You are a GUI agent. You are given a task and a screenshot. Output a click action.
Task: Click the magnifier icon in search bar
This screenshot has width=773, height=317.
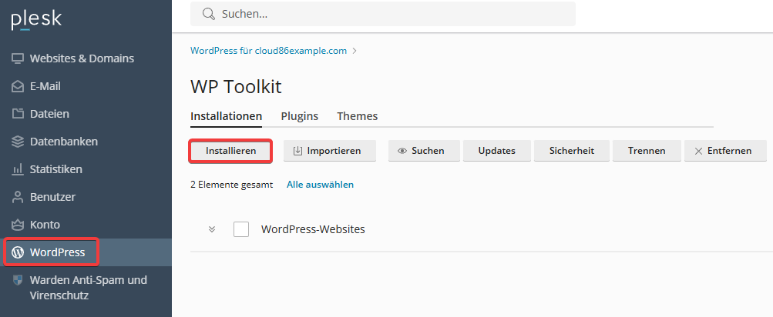(208, 14)
